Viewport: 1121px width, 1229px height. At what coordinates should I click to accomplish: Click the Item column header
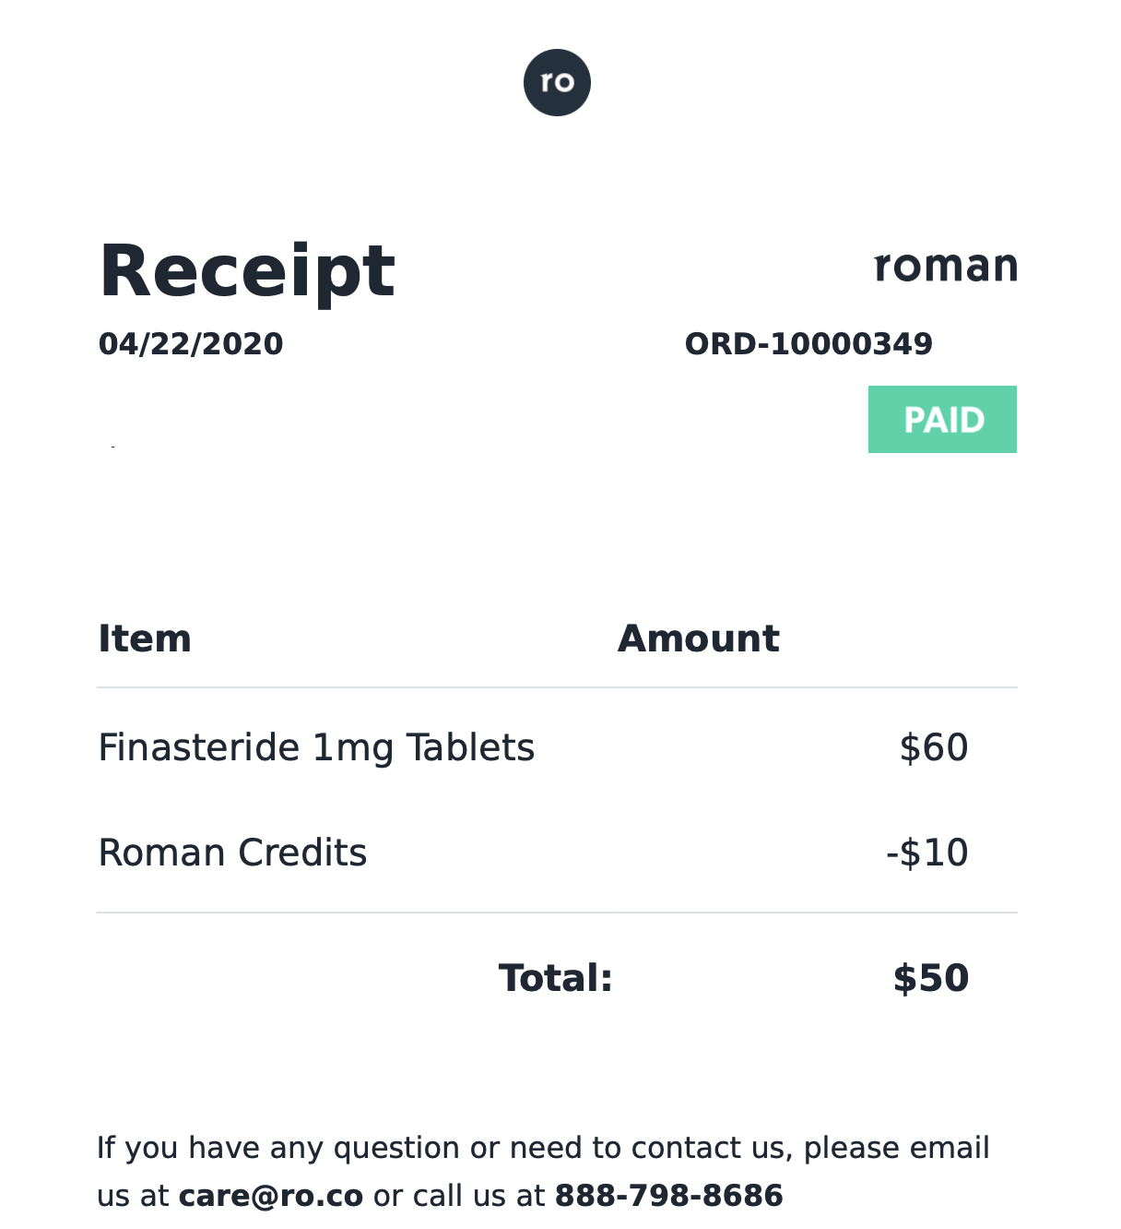(x=145, y=638)
